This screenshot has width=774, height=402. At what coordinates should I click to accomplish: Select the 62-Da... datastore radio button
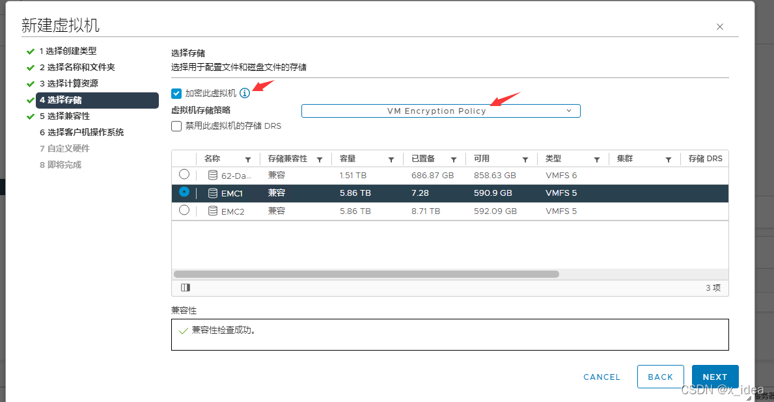(x=184, y=174)
